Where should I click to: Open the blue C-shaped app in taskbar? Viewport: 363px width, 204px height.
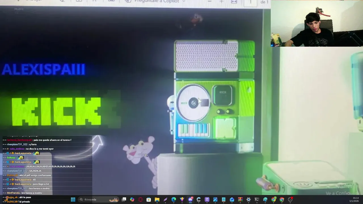tap(199, 199)
